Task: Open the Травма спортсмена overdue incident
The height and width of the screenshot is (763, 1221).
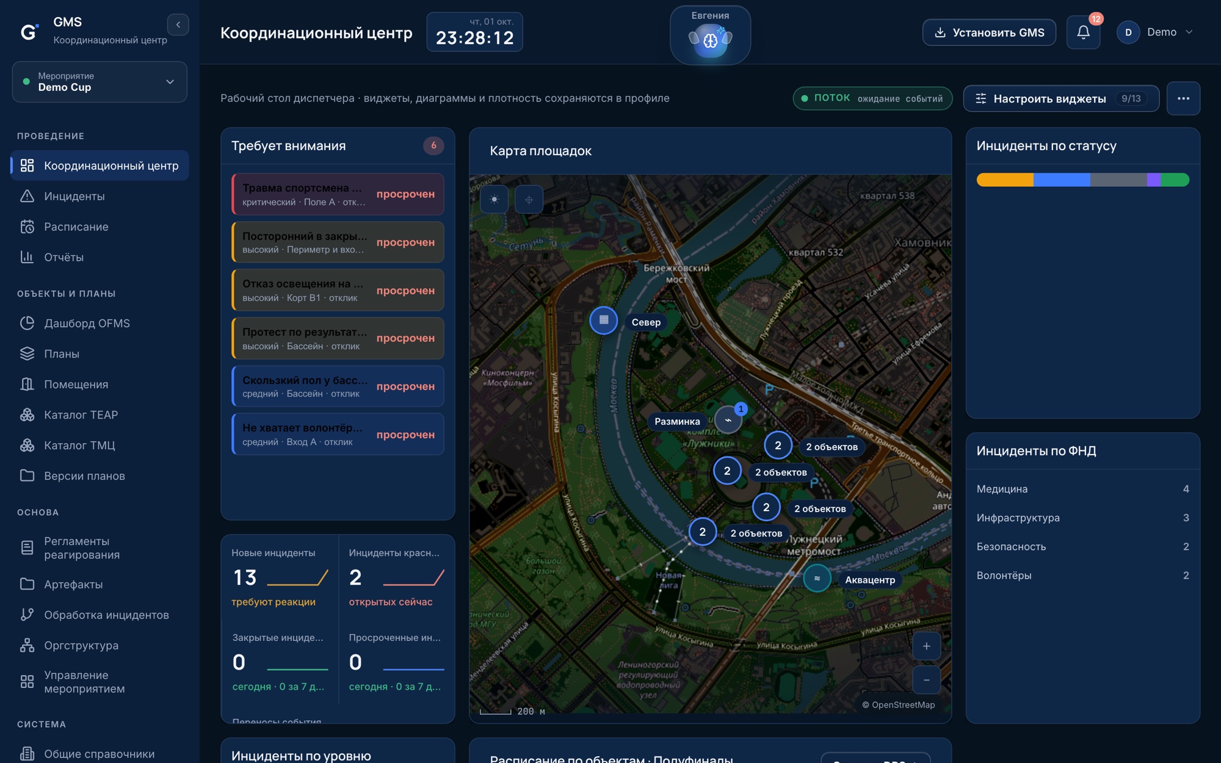Action: tap(338, 194)
